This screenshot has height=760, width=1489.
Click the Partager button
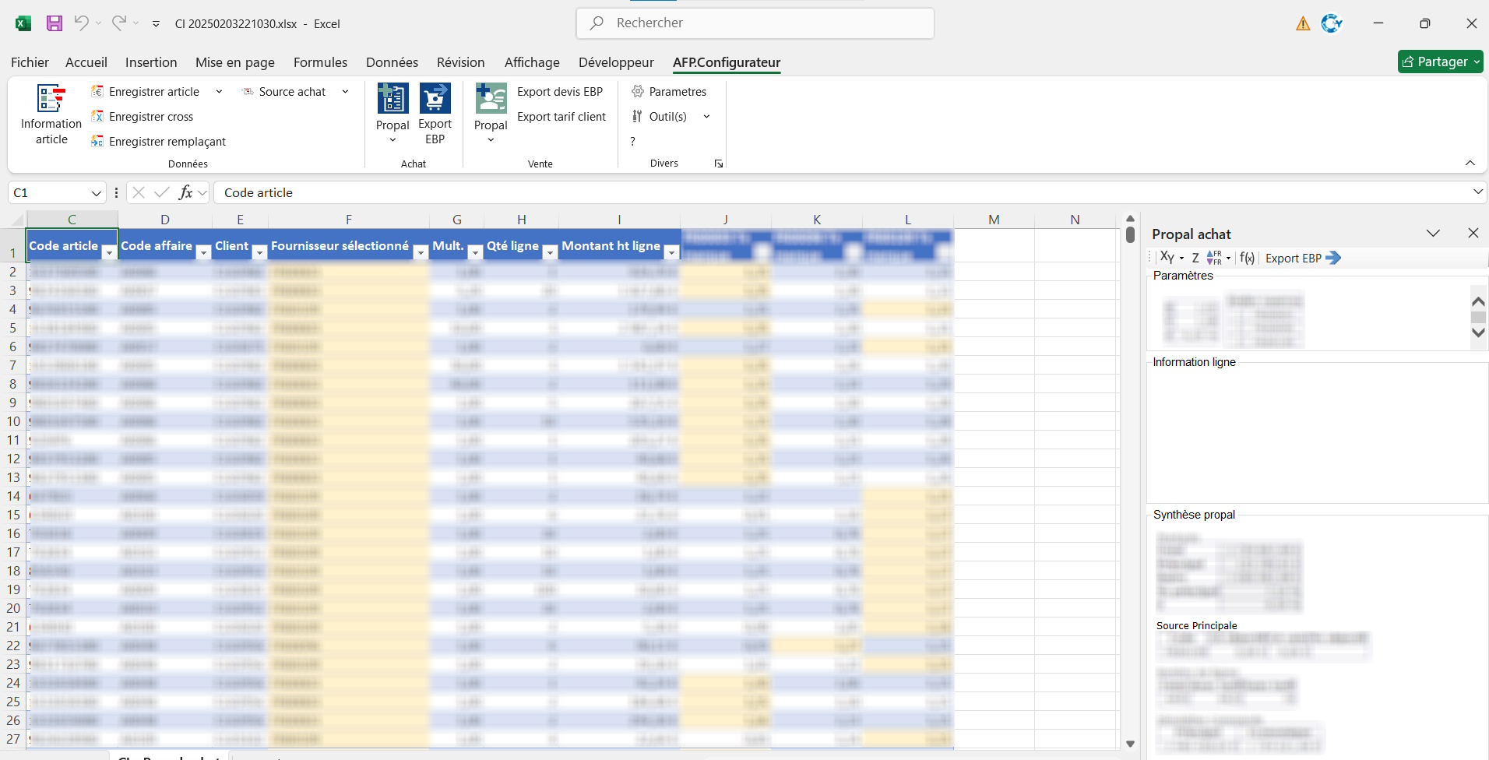click(1439, 62)
